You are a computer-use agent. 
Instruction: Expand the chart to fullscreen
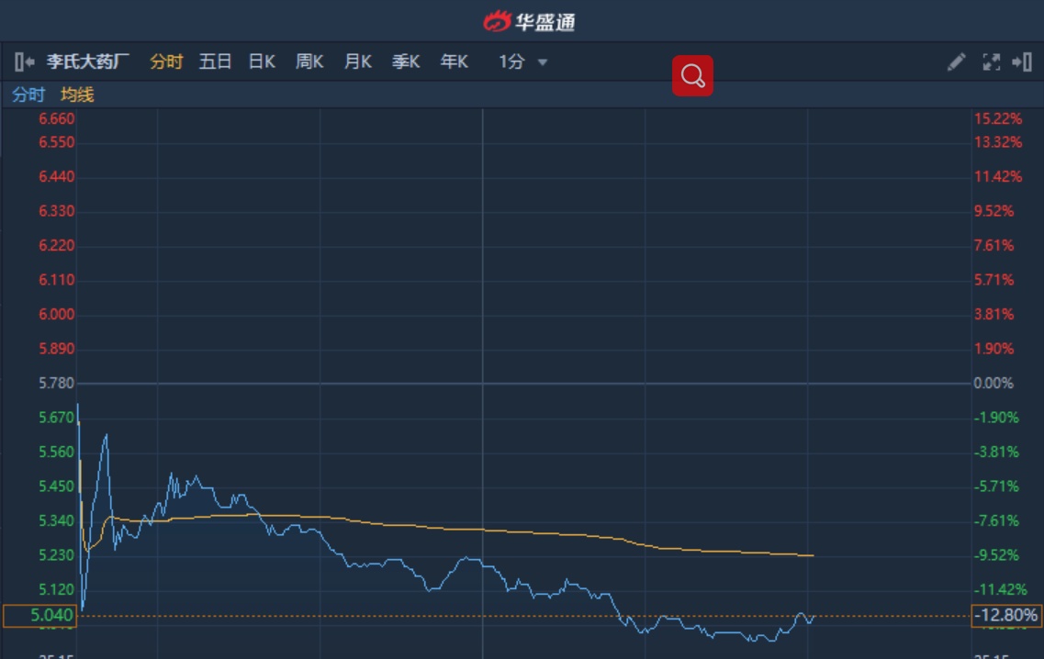coord(991,62)
